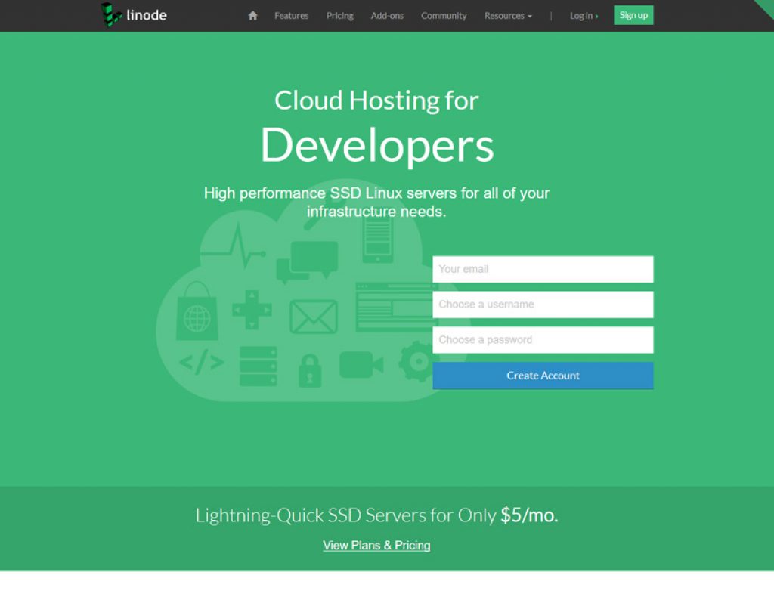The image size is (774, 606).
Task: Focus the Your email field
Action: click(x=543, y=269)
